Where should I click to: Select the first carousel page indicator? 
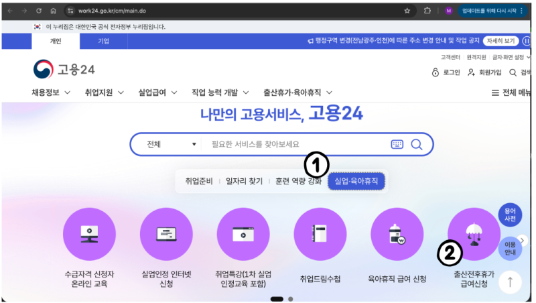click(x=277, y=299)
